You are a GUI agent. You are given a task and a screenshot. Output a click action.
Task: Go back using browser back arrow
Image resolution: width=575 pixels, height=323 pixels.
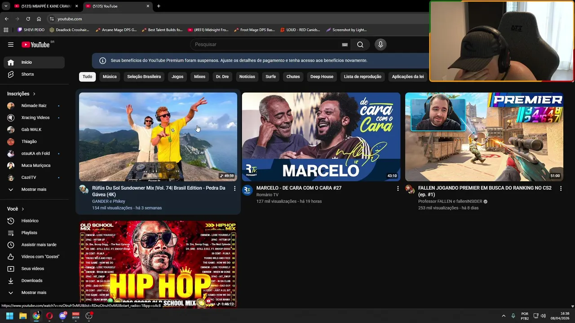click(6, 19)
